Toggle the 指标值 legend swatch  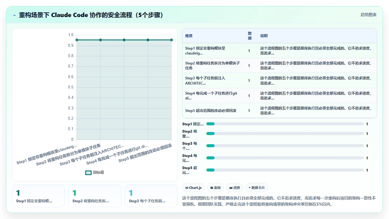point(88,172)
